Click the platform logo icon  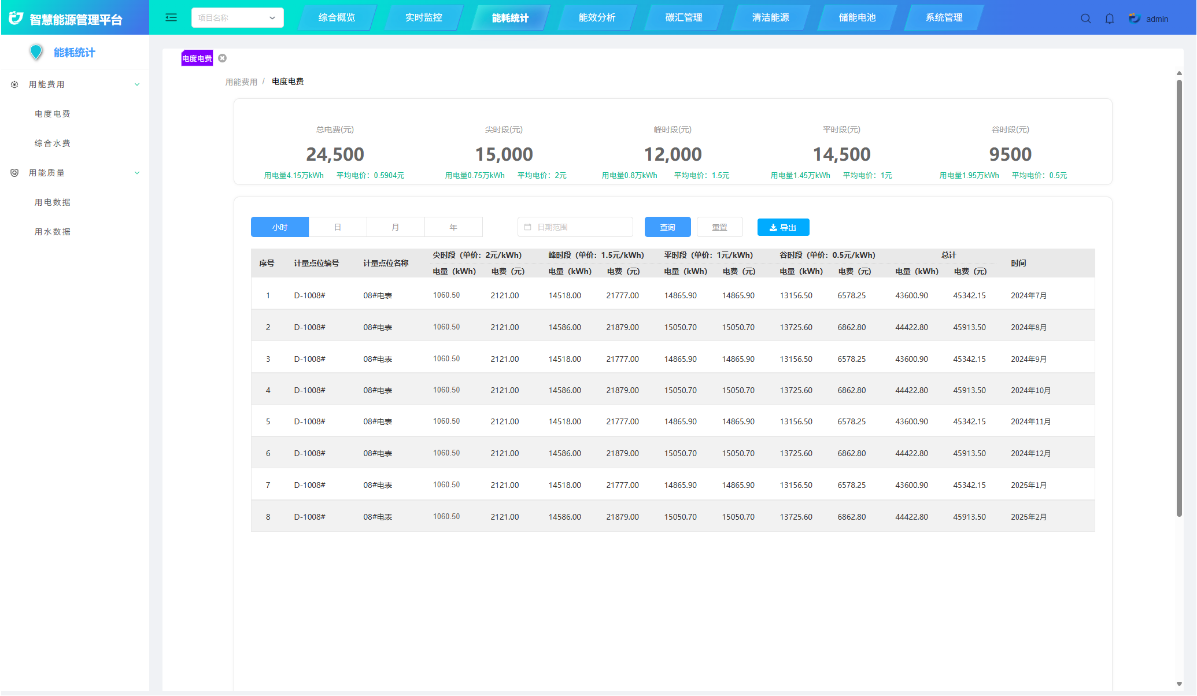tap(16, 18)
